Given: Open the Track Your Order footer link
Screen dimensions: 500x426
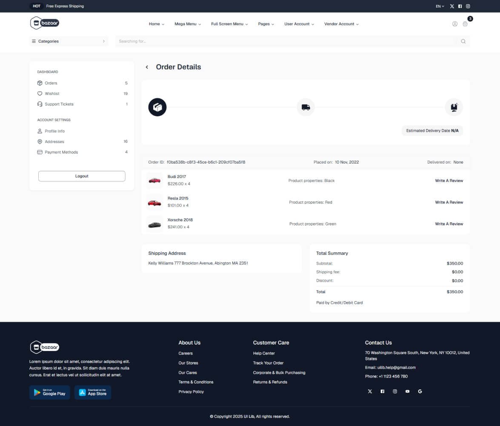Looking at the screenshot, I should (268, 363).
